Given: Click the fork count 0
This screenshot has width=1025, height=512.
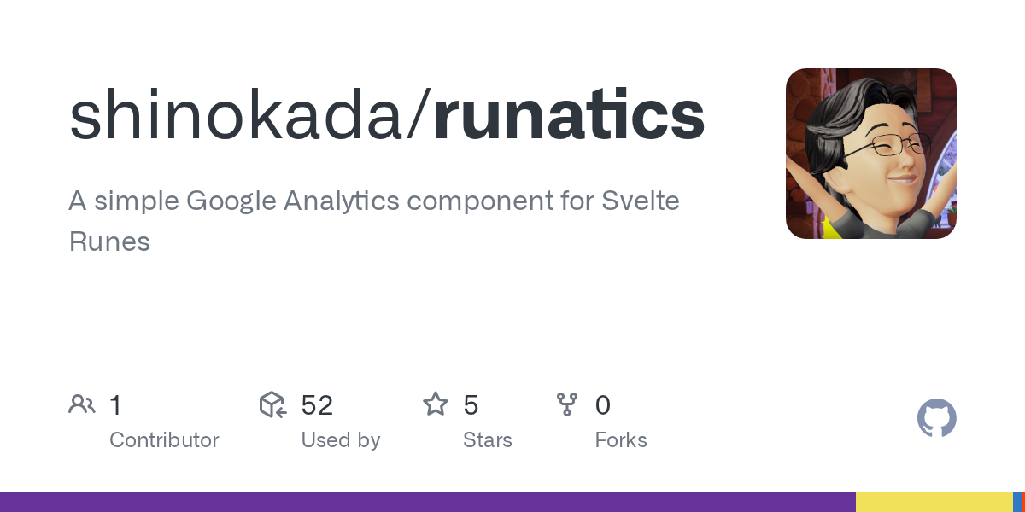Looking at the screenshot, I should [x=603, y=405].
